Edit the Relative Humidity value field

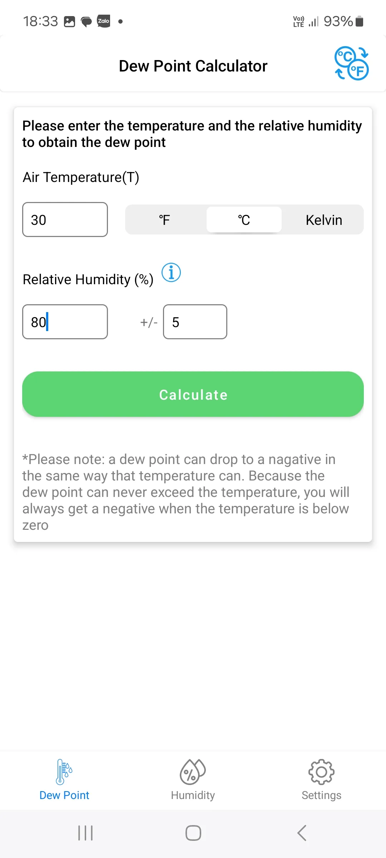pyautogui.click(x=65, y=322)
